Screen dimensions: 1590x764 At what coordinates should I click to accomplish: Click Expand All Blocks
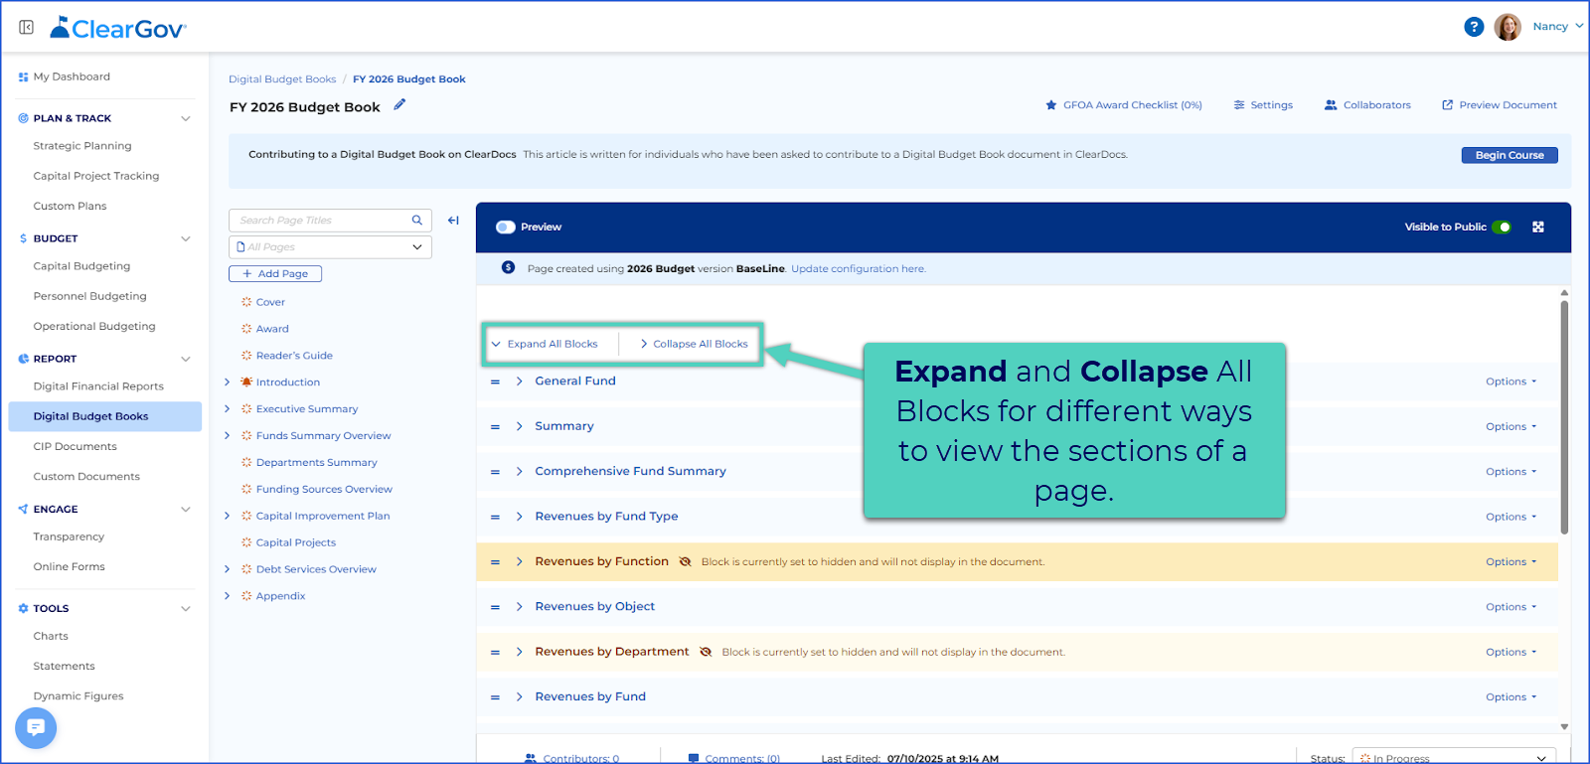pyautogui.click(x=545, y=344)
